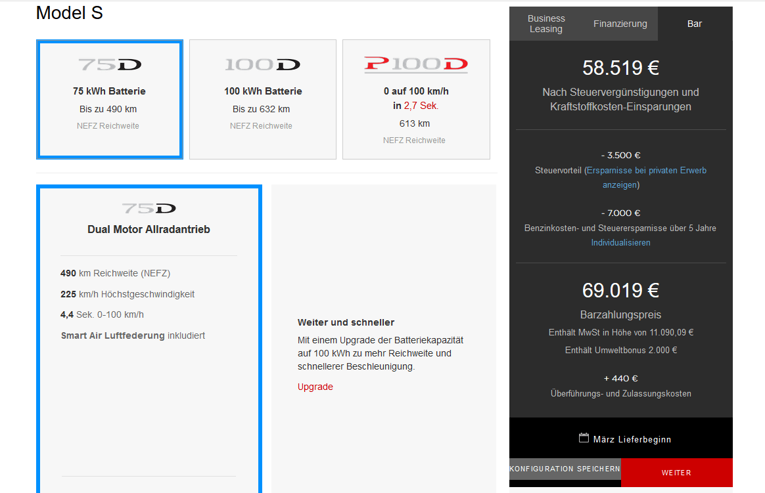Click the 75D logo above Dual Motor Allradantrieb
Screen dimensions: 765x493
[x=149, y=209]
